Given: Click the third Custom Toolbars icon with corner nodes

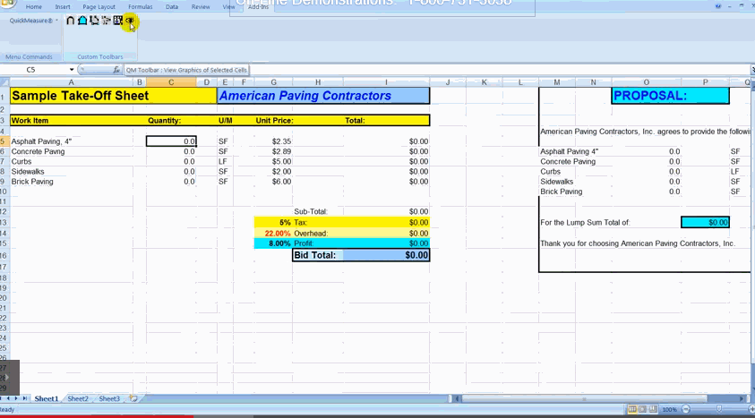Looking at the screenshot, I should [x=94, y=21].
